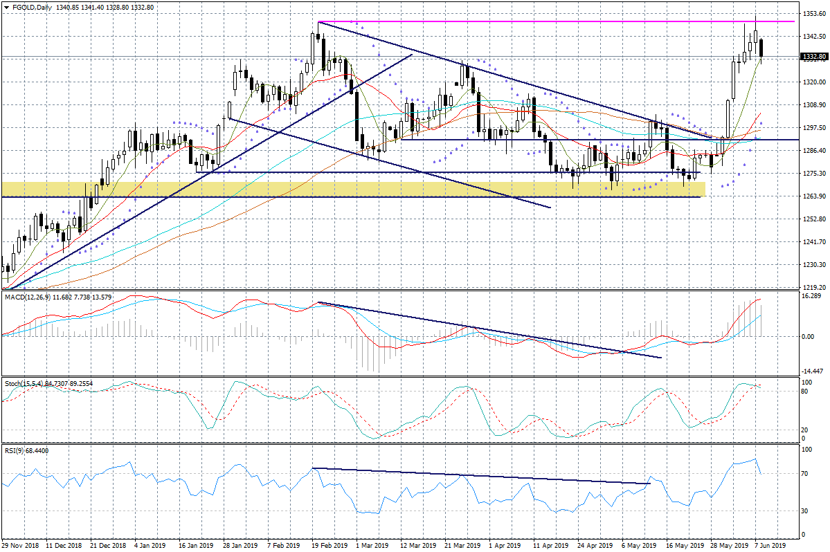Select the descending trendline in MACD panel
The image size is (830, 552).
(485, 329)
